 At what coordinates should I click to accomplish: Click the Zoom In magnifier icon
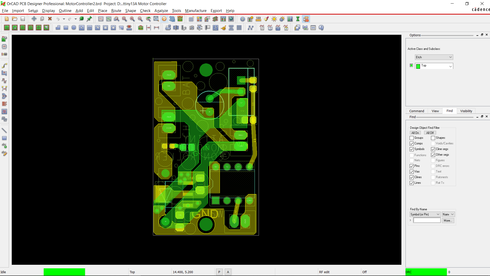point(132,19)
